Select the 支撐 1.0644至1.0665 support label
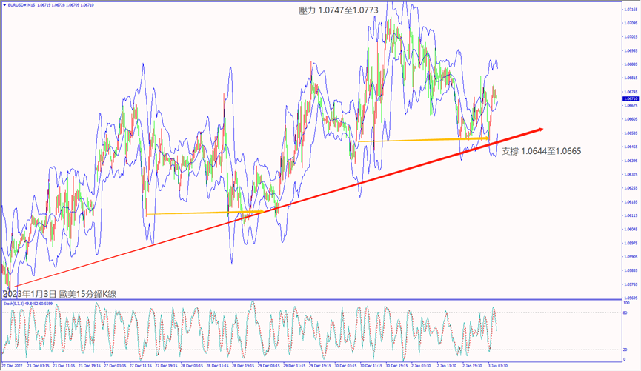This screenshot has height=371, width=641. (541, 151)
